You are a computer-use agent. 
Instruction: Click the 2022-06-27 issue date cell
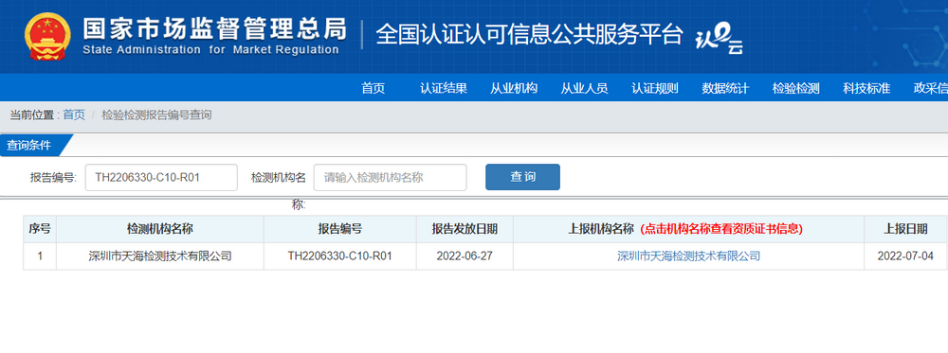[x=465, y=256]
